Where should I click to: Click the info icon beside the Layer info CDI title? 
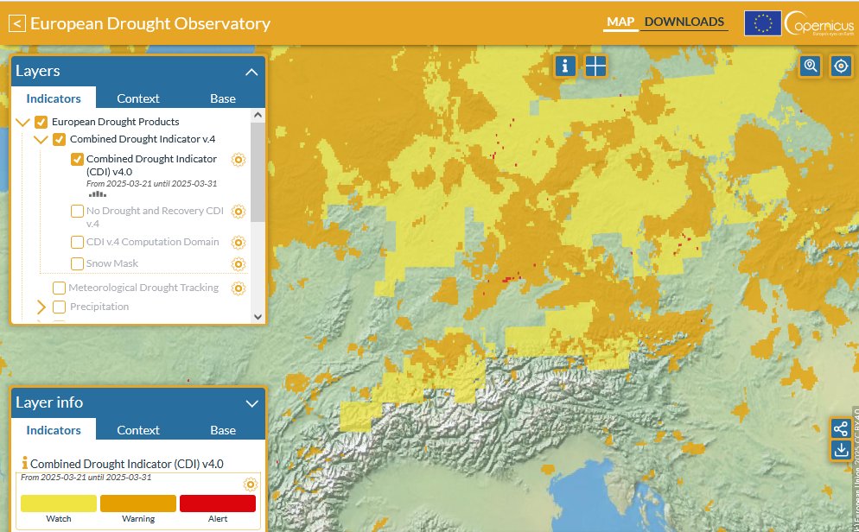[x=25, y=463]
